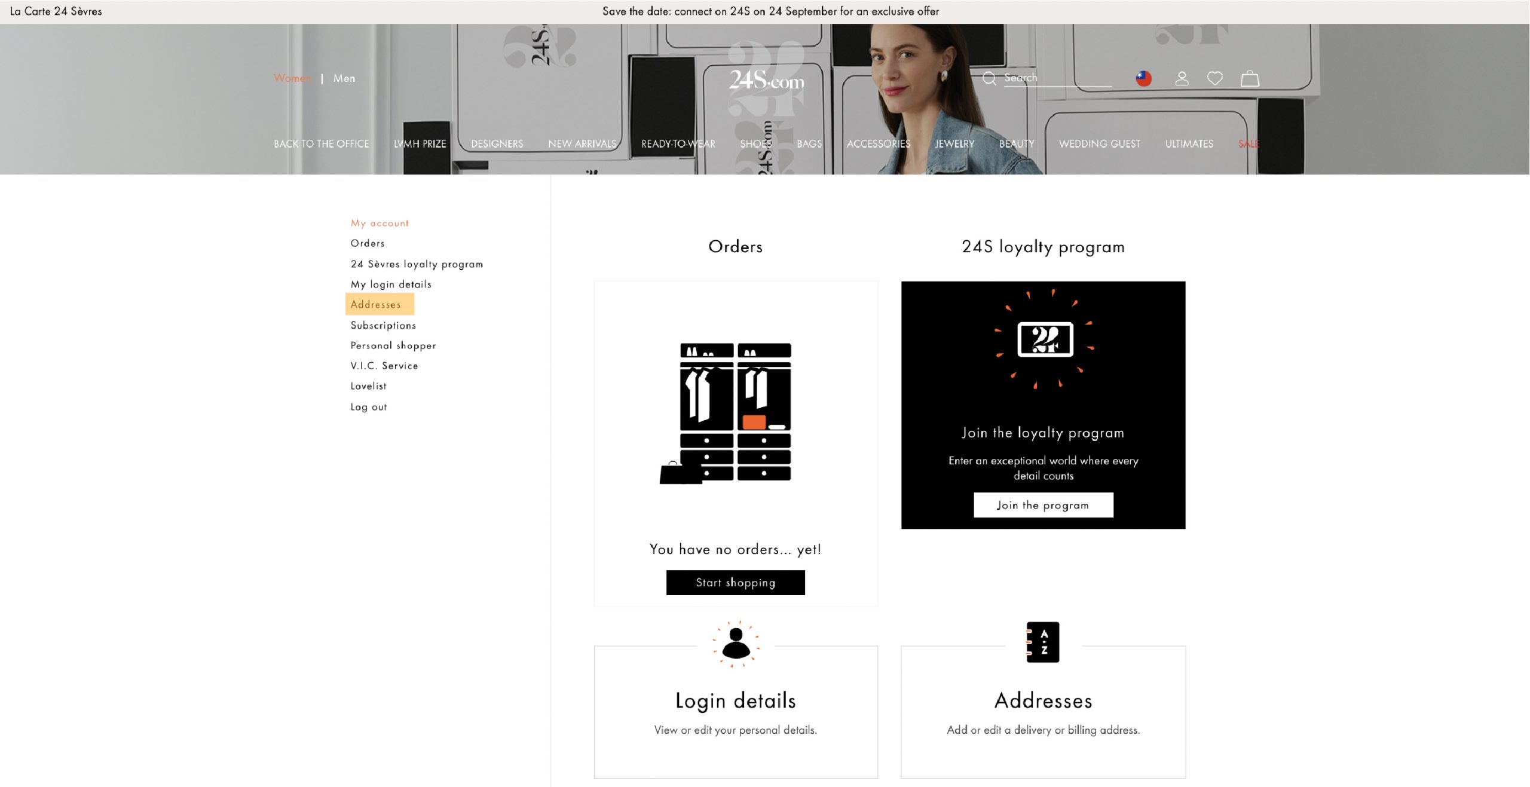Screen dimensions: 1530x787
Task: Click the Start shopping button
Action: [735, 582]
